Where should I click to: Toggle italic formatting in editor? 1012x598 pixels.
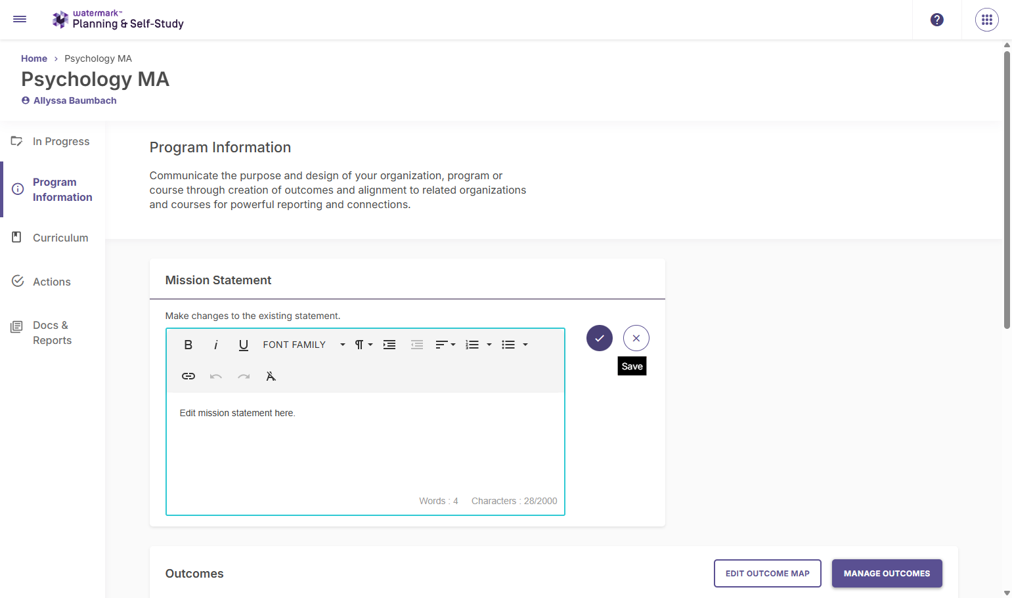215,345
